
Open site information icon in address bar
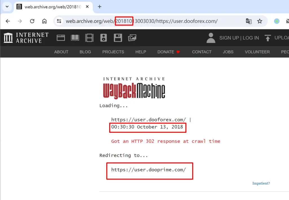tap(59, 21)
